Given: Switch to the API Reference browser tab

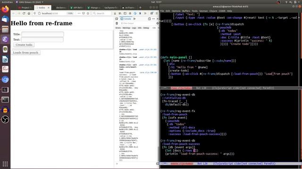Looking at the screenshot, I should click(x=76, y=8).
